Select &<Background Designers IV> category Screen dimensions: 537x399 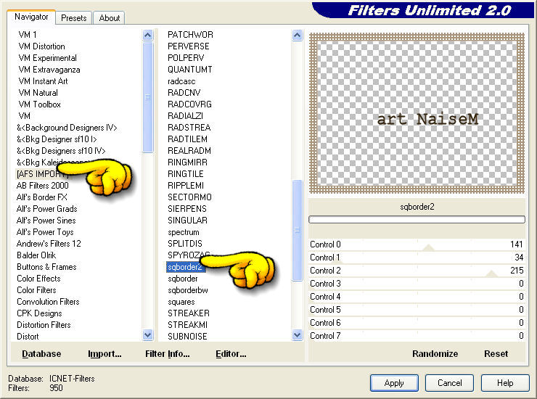67,128
